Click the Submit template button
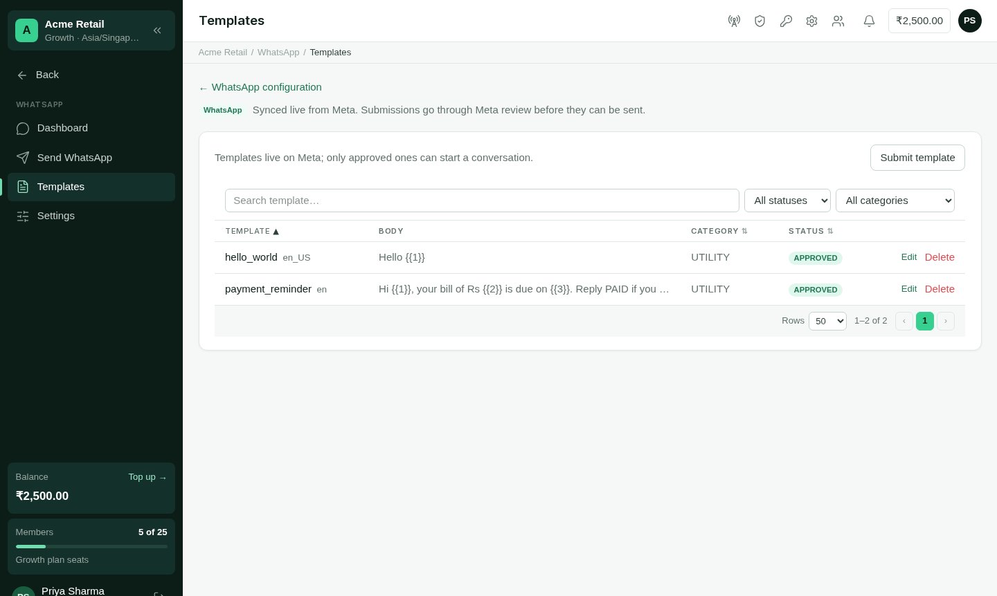 click(x=917, y=158)
